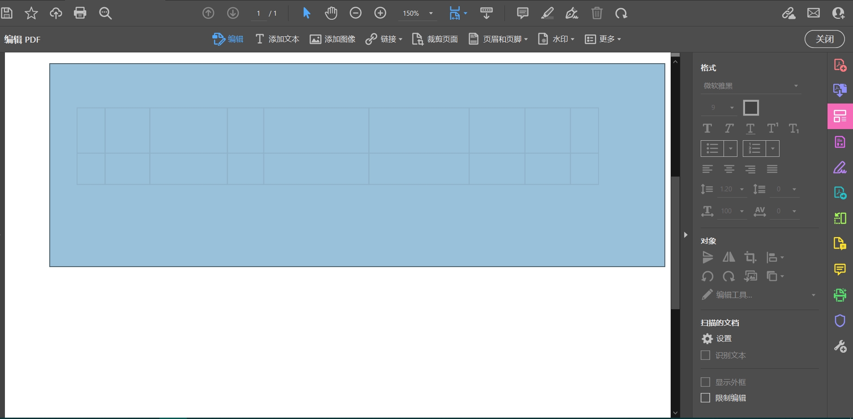The image size is (853, 419).
Task: Toggle underline text format
Action: (750, 129)
